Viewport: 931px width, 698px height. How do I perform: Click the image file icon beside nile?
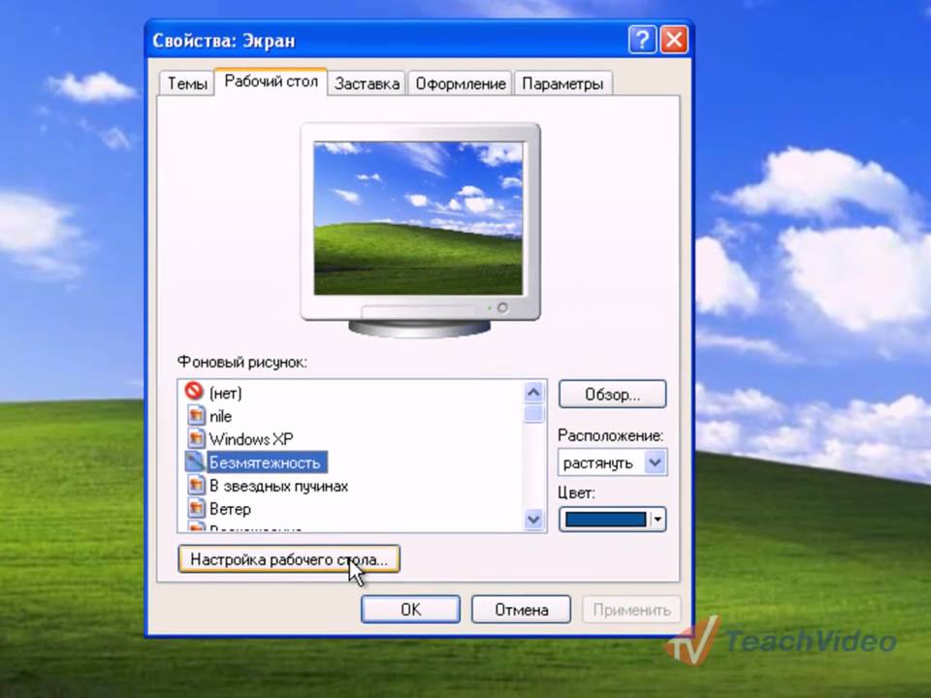196,415
